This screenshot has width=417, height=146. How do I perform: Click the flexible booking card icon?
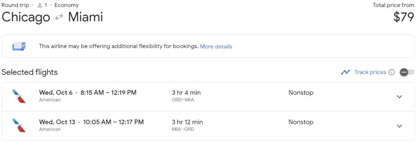(19, 47)
